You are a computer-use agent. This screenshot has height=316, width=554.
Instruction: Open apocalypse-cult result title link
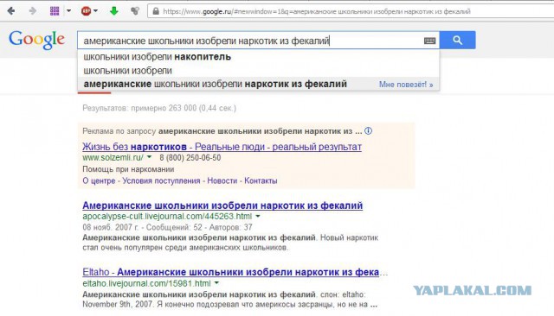[222, 205]
